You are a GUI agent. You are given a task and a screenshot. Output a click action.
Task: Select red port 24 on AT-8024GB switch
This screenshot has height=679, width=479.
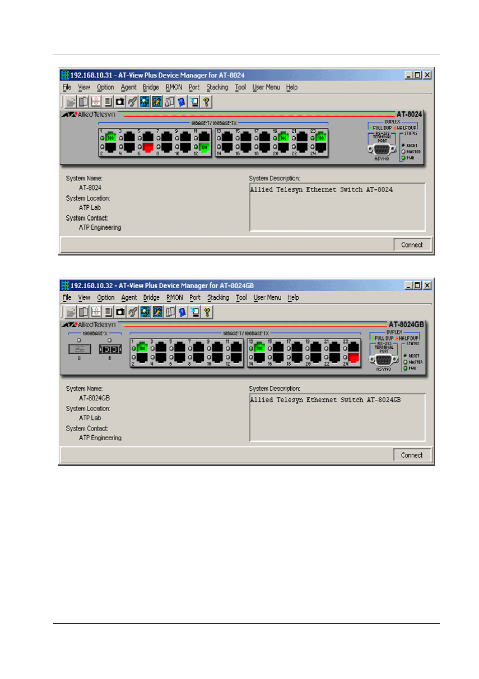(x=354, y=358)
